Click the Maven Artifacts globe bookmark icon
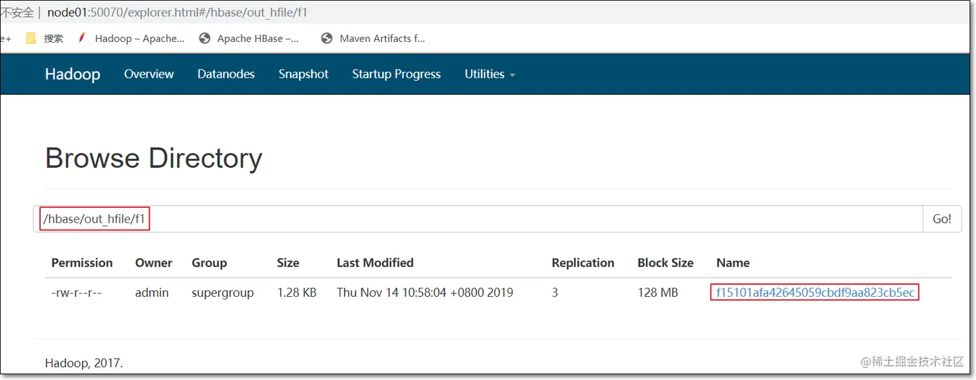The width and height of the screenshot is (976, 380). [x=327, y=39]
